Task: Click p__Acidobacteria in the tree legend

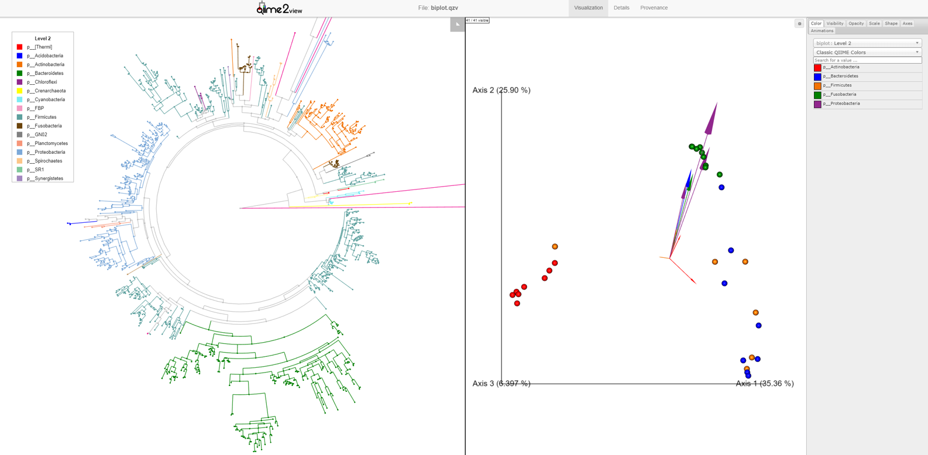Action: [45, 56]
